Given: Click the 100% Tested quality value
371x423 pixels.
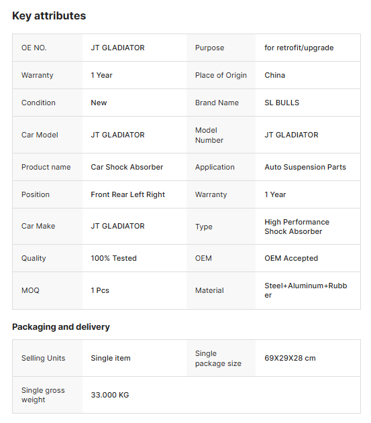Looking at the screenshot, I should click(x=113, y=258).
